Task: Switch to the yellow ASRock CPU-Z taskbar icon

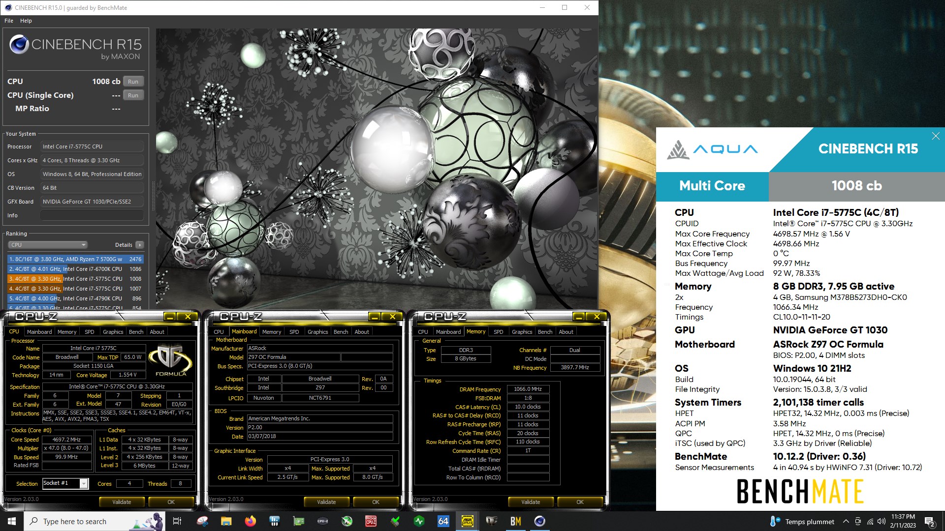Action: 468,521
